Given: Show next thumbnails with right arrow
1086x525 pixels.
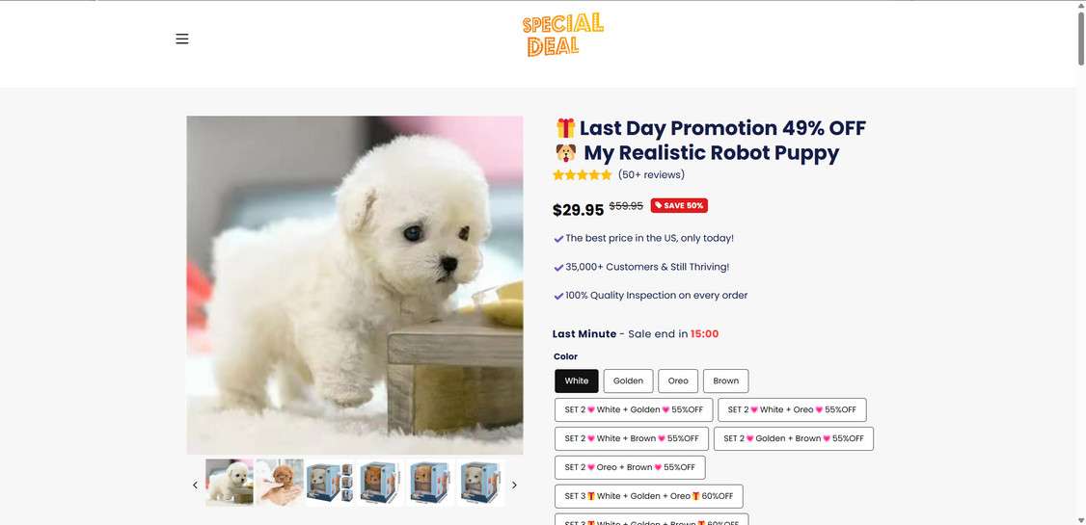Looking at the screenshot, I should (514, 485).
